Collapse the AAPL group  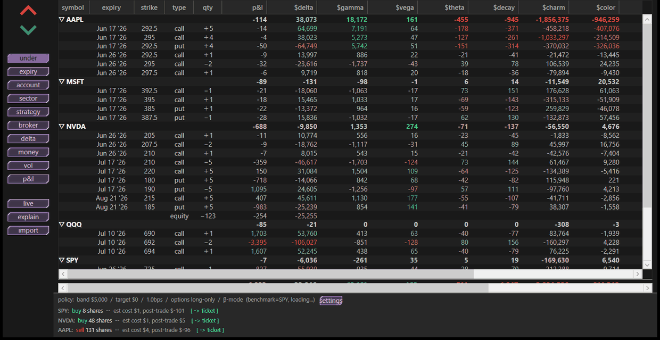tap(62, 19)
